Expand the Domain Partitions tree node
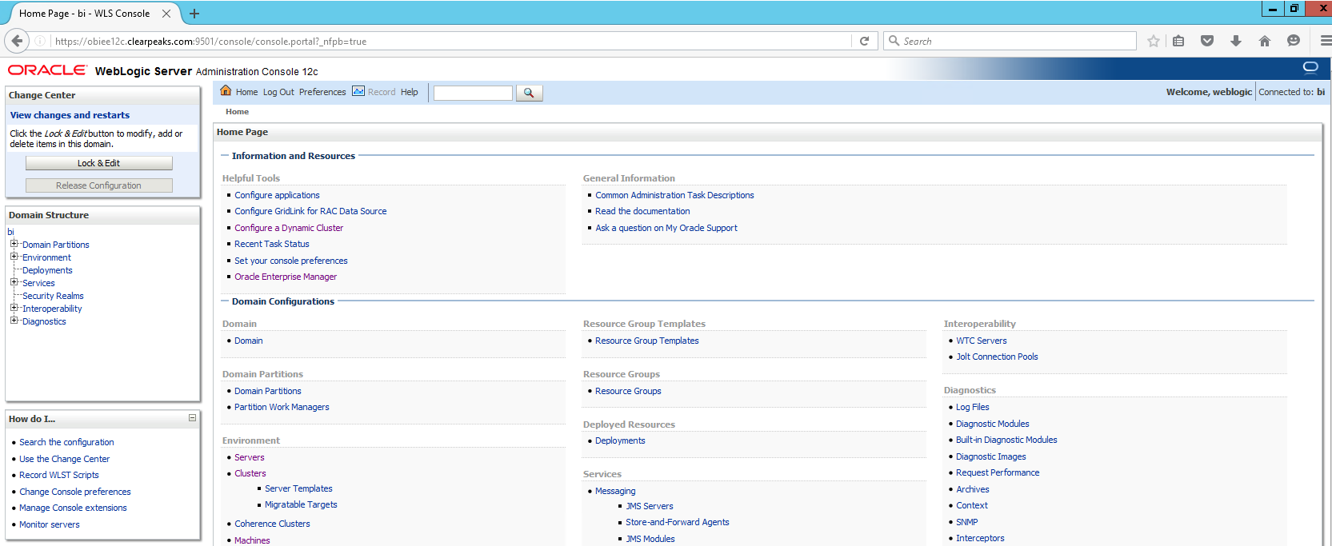The image size is (1332, 546). tap(14, 244)
